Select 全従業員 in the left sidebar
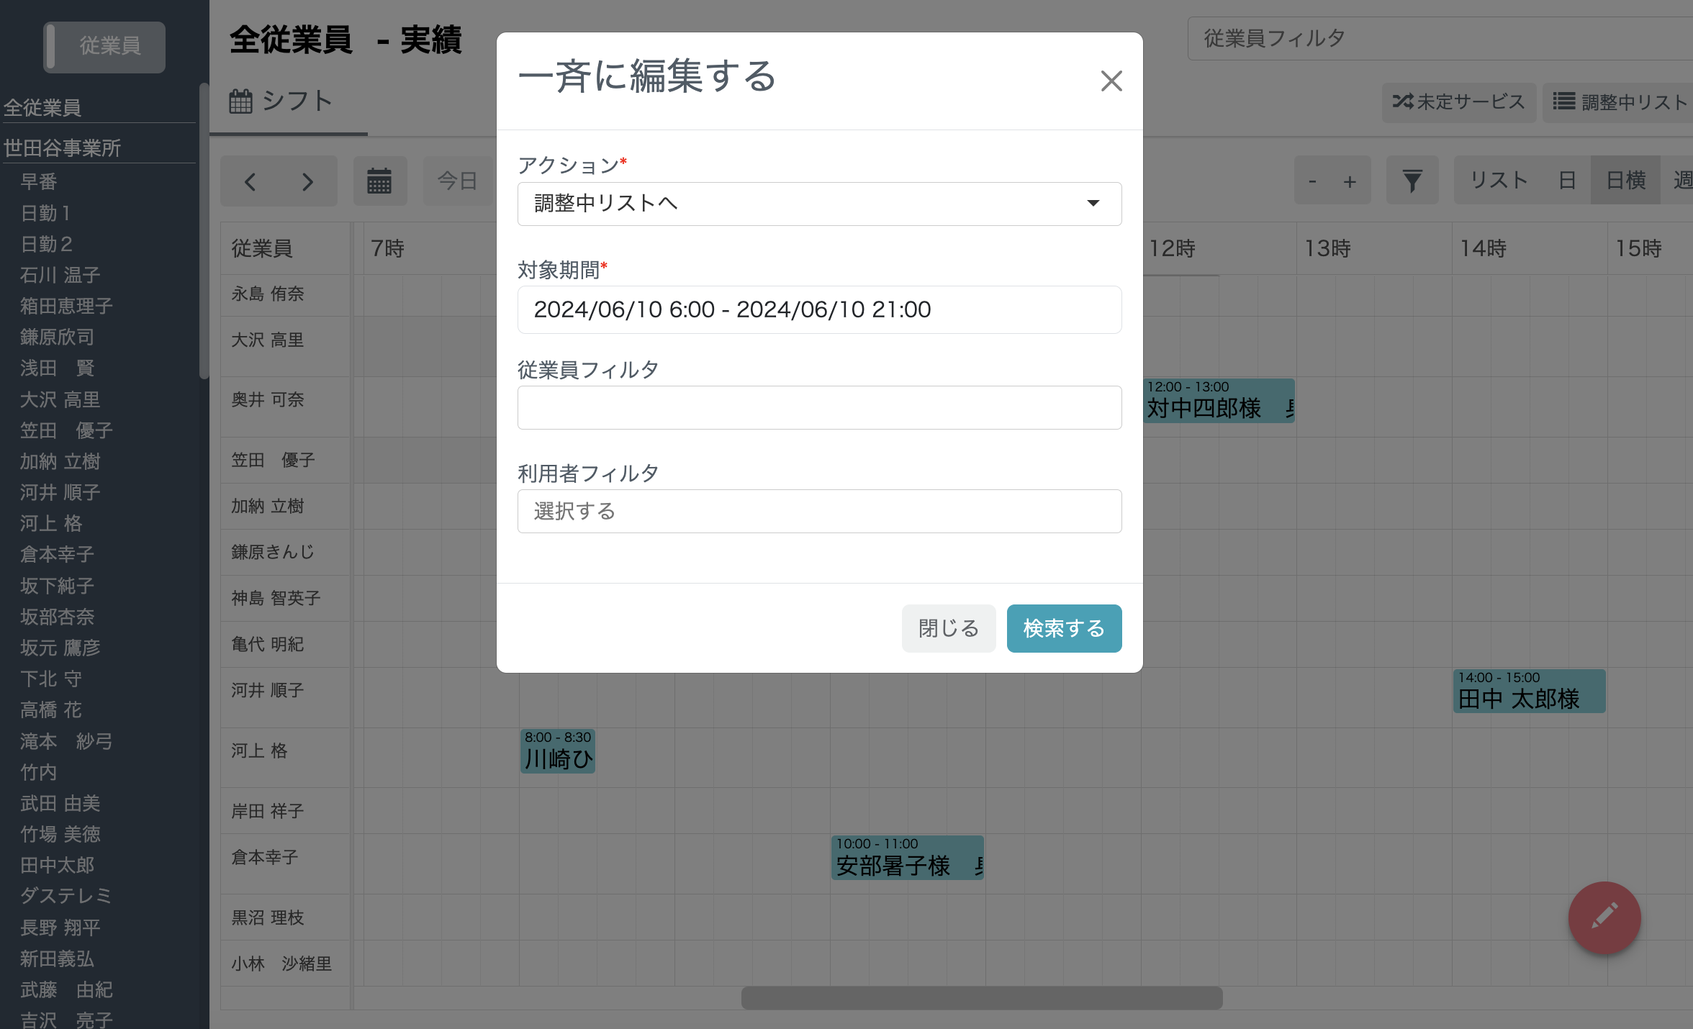The width and height of the screenshot is (1693, 1029). [41, 106]
